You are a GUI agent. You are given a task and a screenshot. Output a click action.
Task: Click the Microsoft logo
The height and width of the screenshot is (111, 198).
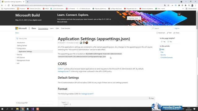click(21, 28)
